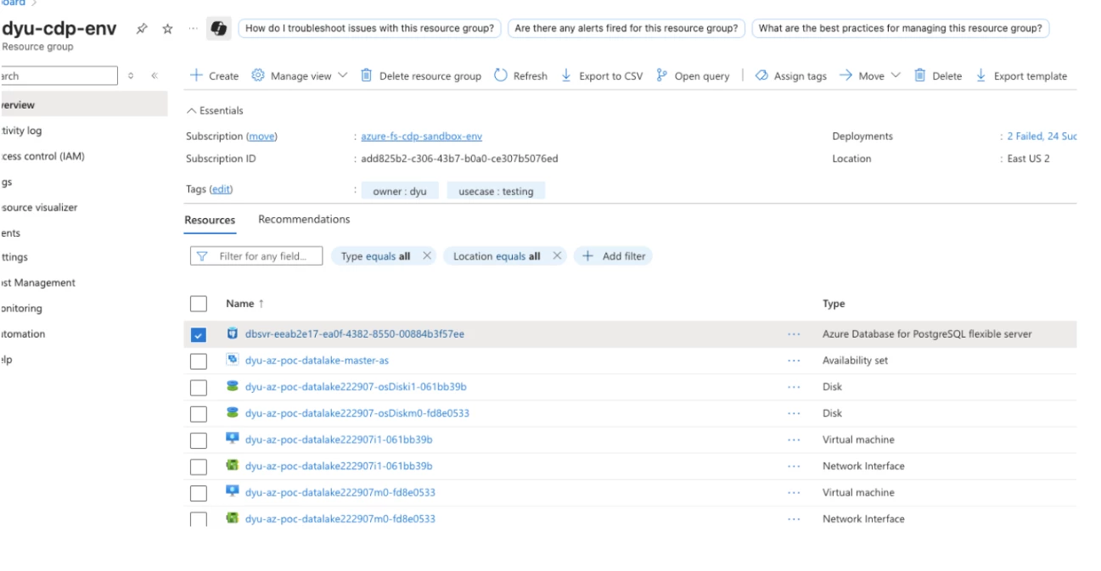Open the ellipsis menu for the 222907m0 Virtual machine row
The image size is (1101, 571).
[794, 492]
